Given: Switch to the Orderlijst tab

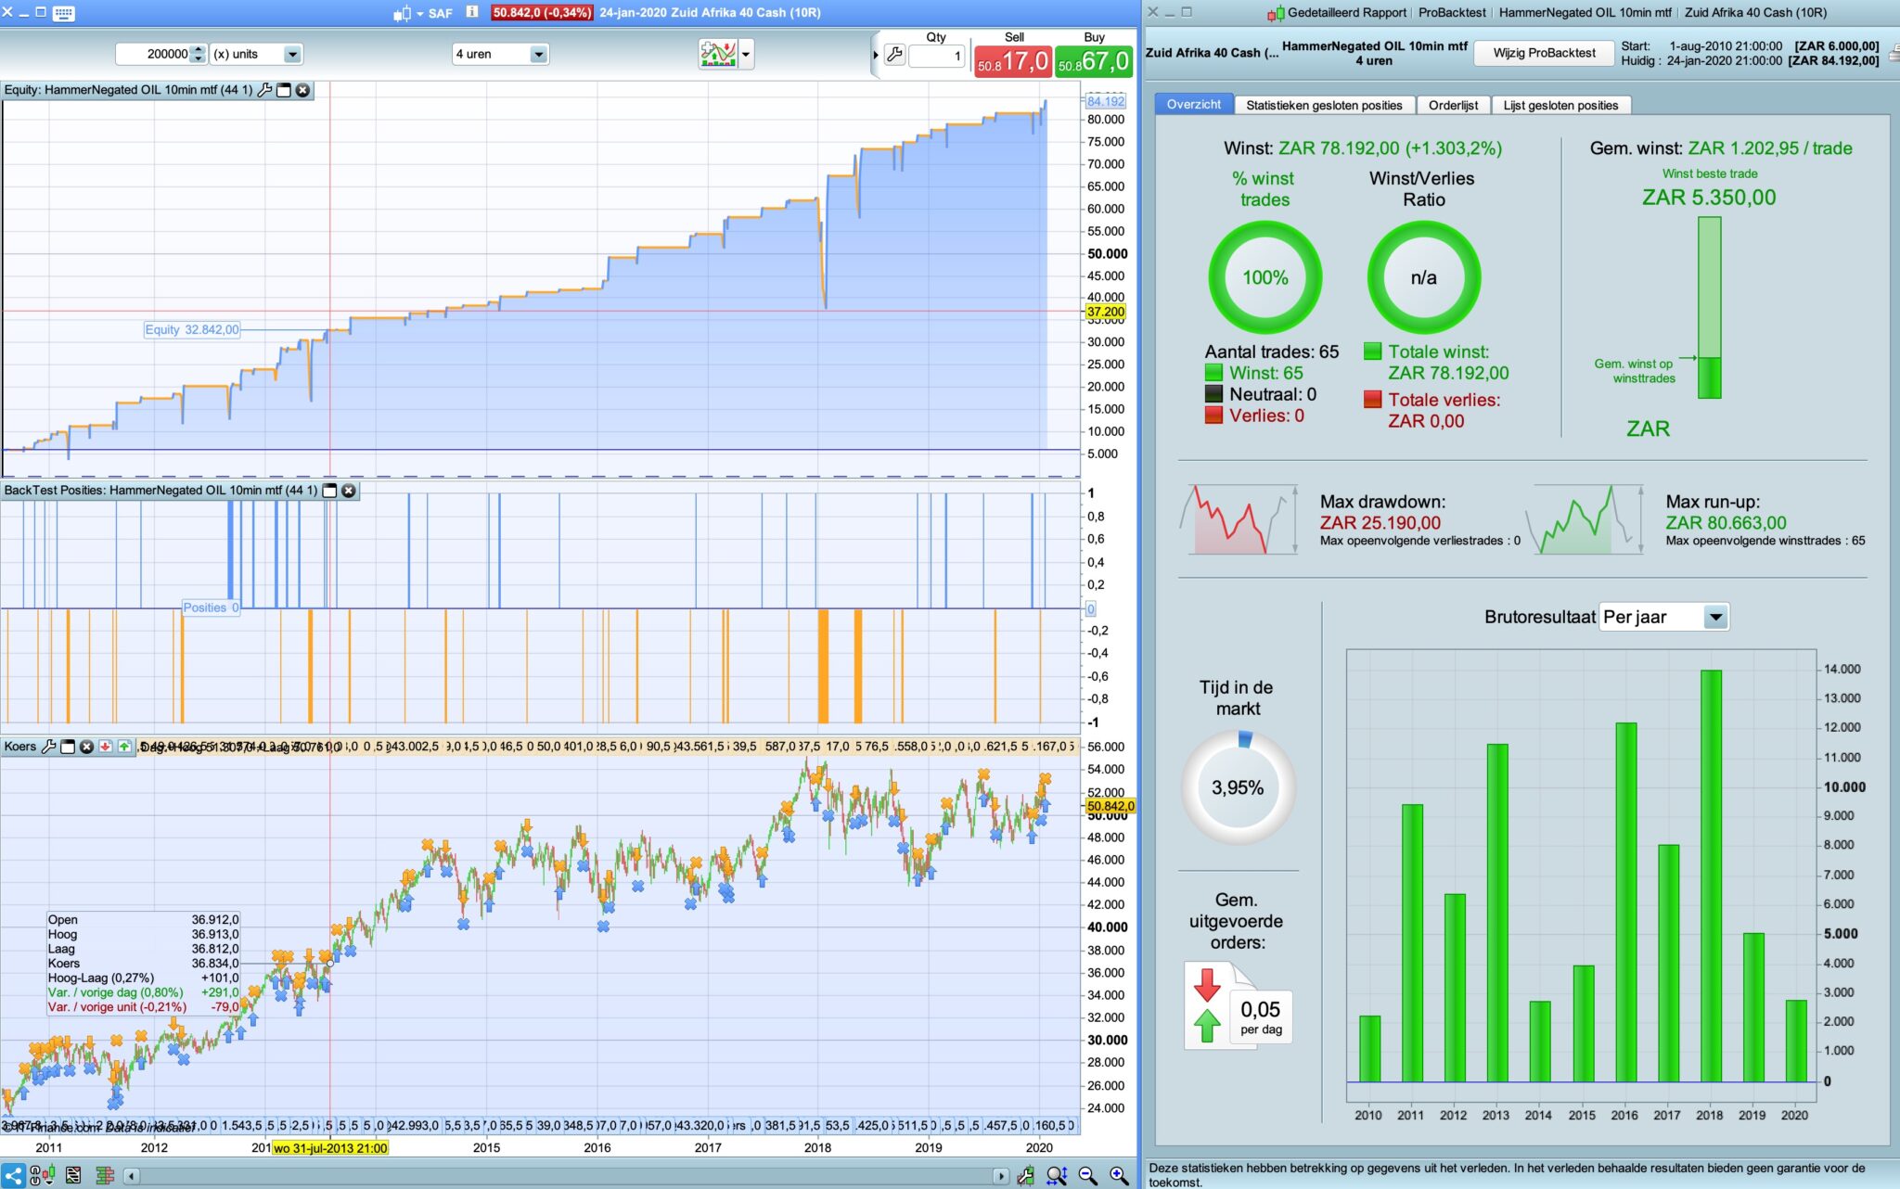Looking at the screenshot, I should [1453, 105].
